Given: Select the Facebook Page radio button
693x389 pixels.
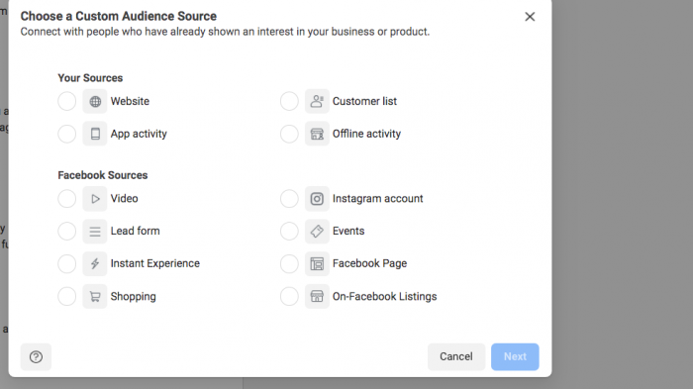Looking at the screenshot, I should pos(289,263).
